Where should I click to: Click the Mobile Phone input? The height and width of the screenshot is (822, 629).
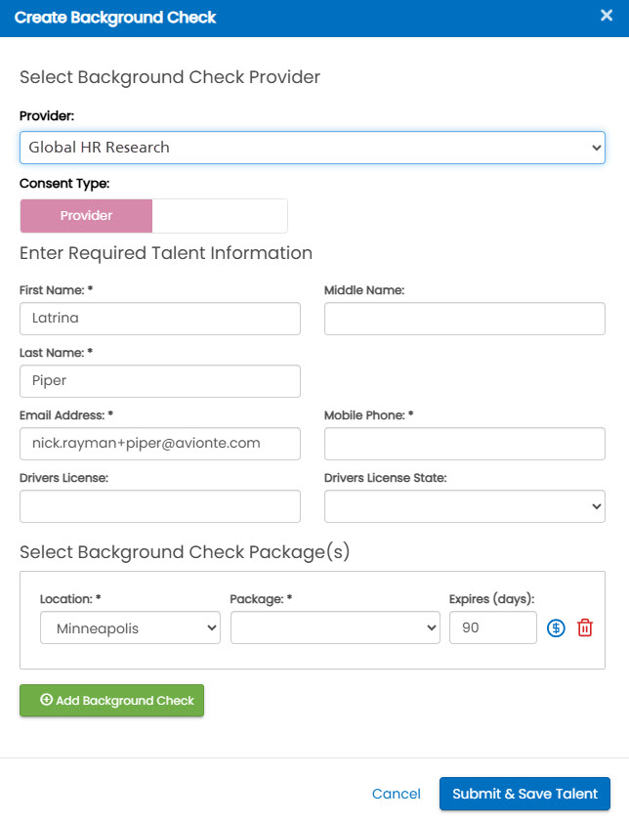pos(465,444)
